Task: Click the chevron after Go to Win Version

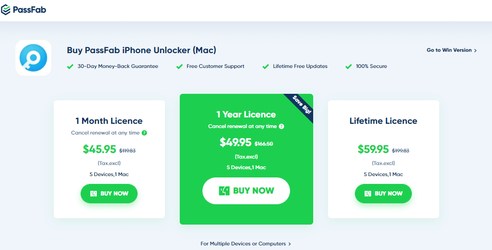Action: 475,50
